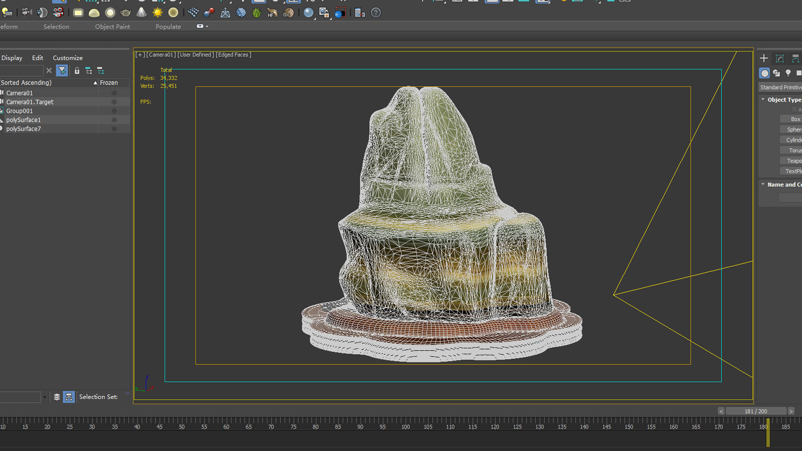Screen dimensions: 802x451
Task: Toggle the funnel filter button in explorer
Action: tap(62, 71)
